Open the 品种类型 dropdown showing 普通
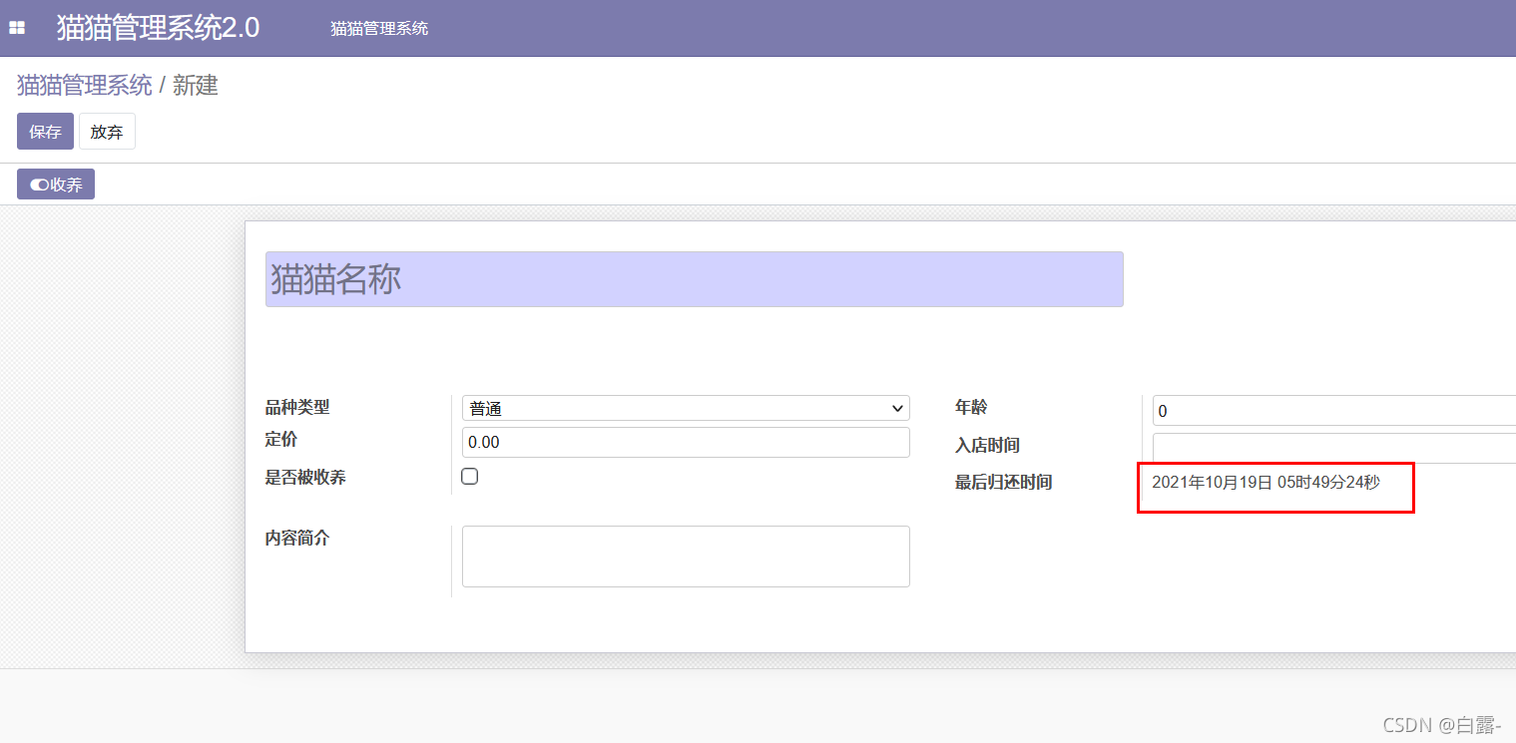 coord(686,408)
